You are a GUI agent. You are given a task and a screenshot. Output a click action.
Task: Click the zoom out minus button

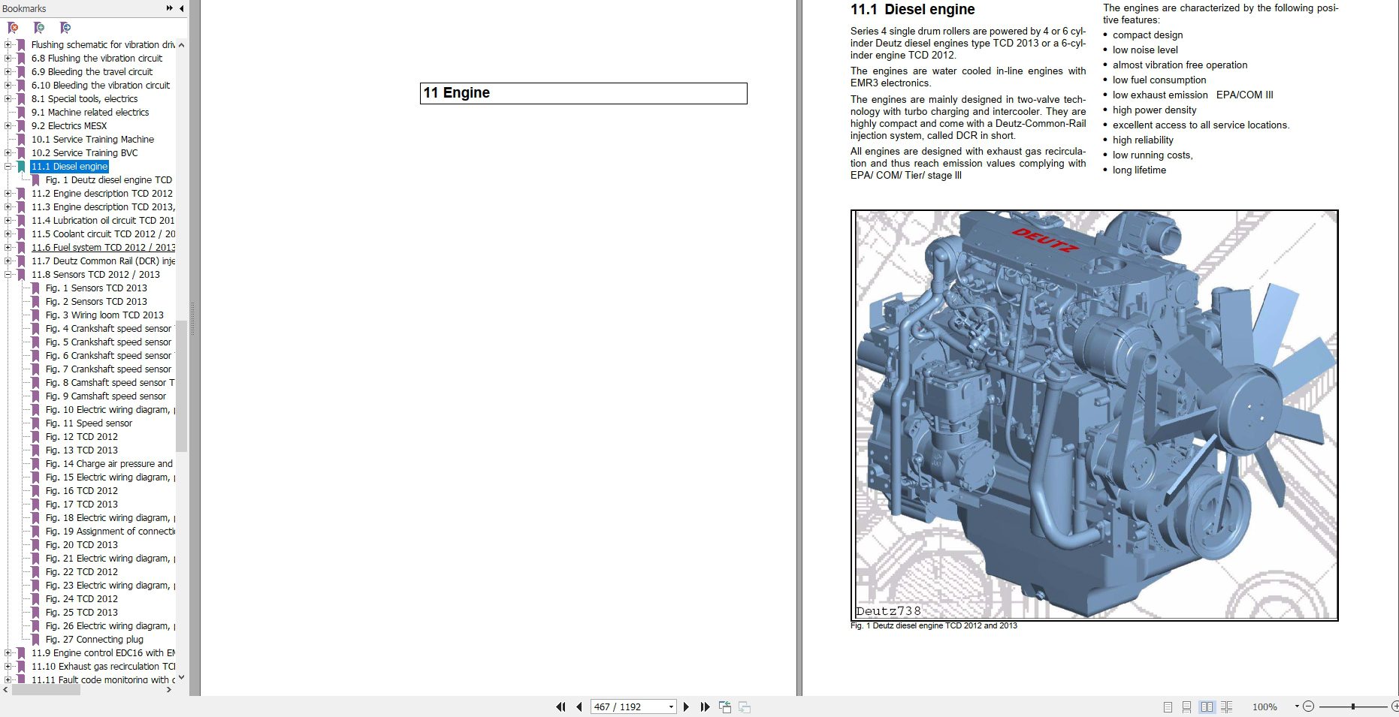[1308, 706]
